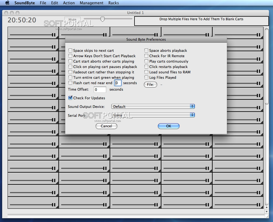Open the Racks menu
This screenshot has width=273, height=222.
pos(113,3)
